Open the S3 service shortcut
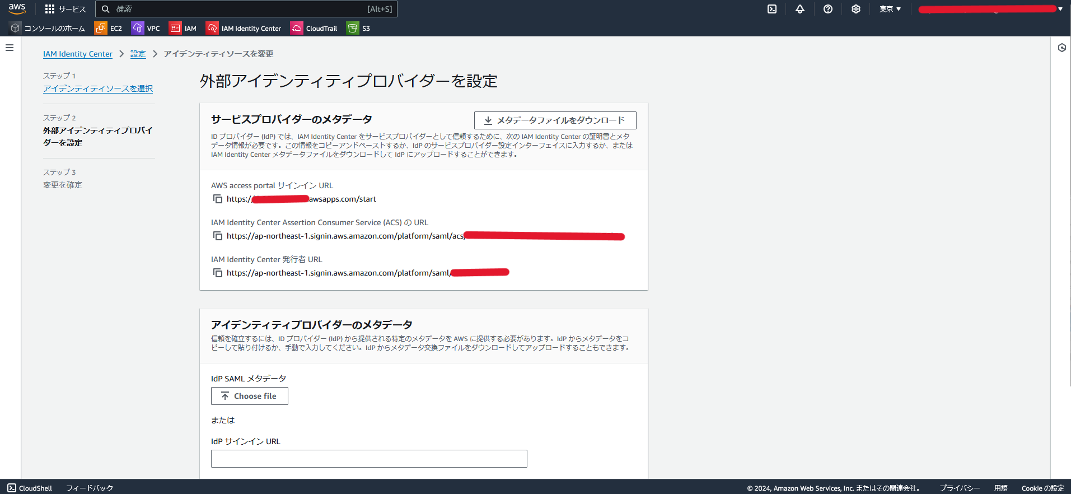1071x494 pixels. click(x=359, y=28)
